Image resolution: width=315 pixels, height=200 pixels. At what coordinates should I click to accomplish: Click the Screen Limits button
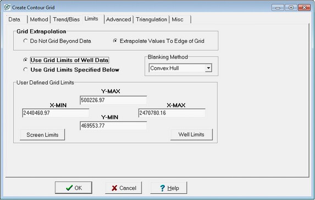click(x=42, y=135)
